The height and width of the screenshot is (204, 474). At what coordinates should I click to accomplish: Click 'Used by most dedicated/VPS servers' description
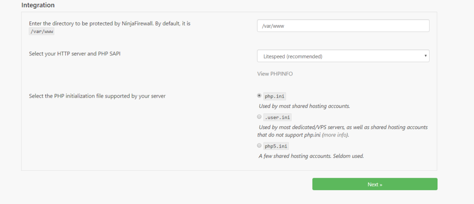342,131
